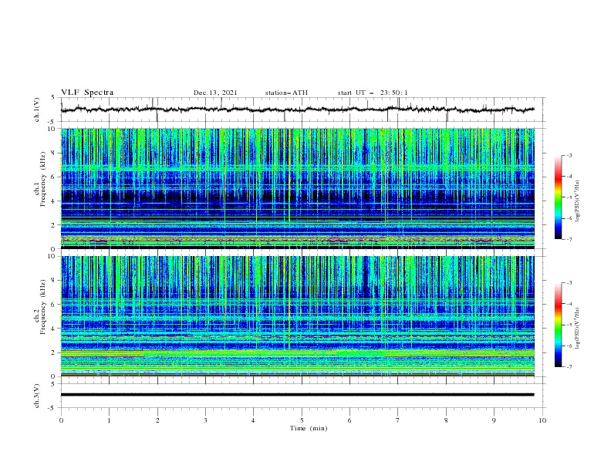
Task: Click the "ch.3(V)" waveform axis label
Action: pos(37,396)
